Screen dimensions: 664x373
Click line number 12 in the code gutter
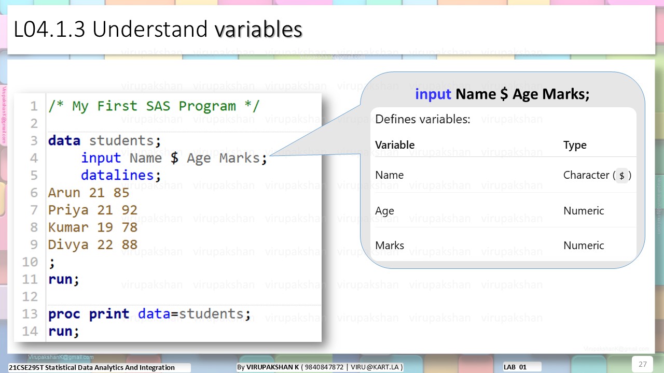pos(30,297)
